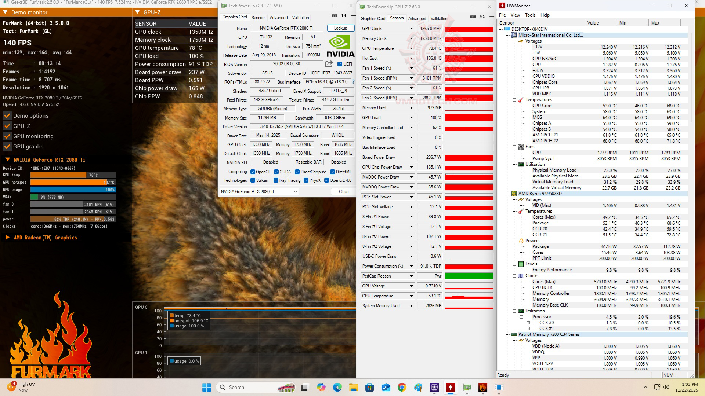
Task: Click the Close button in GPU-Z
Action: (344, 192)
